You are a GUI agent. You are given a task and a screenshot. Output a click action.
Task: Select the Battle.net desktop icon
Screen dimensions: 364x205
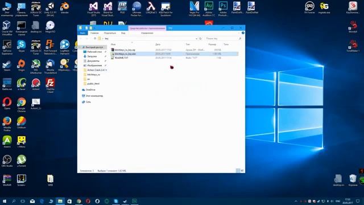(x=7, y=84)
